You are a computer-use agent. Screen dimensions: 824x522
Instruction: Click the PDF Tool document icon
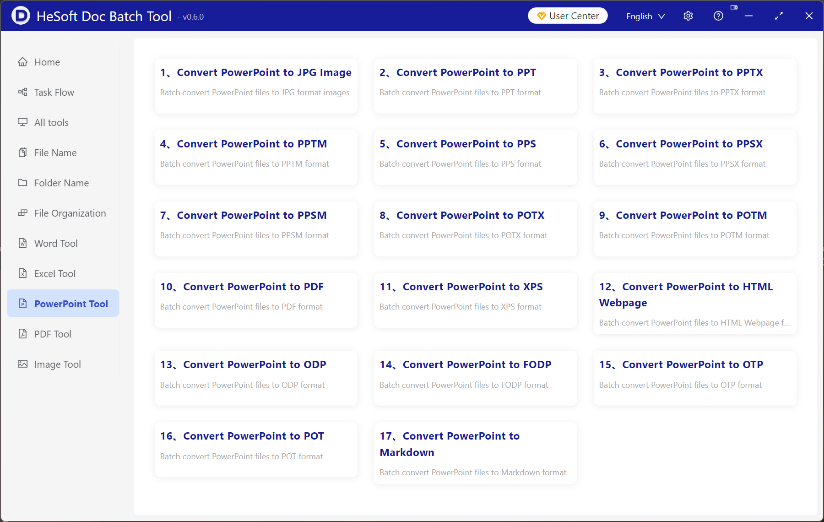[22, 334]
